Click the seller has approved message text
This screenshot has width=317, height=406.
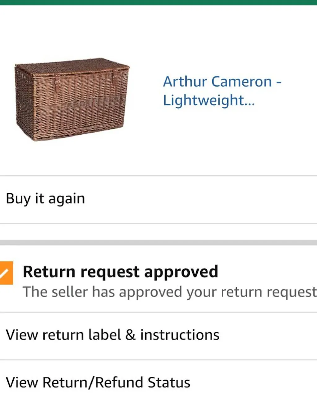[169, 292]
